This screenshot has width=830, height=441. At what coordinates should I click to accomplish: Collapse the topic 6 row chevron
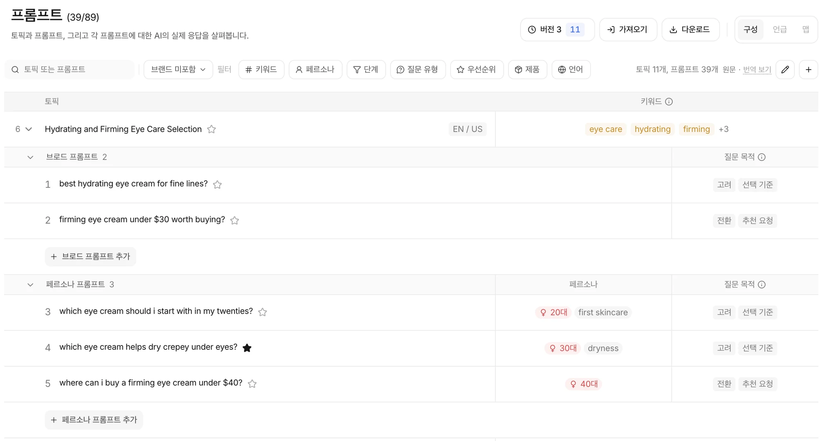(x=29, y=129)
